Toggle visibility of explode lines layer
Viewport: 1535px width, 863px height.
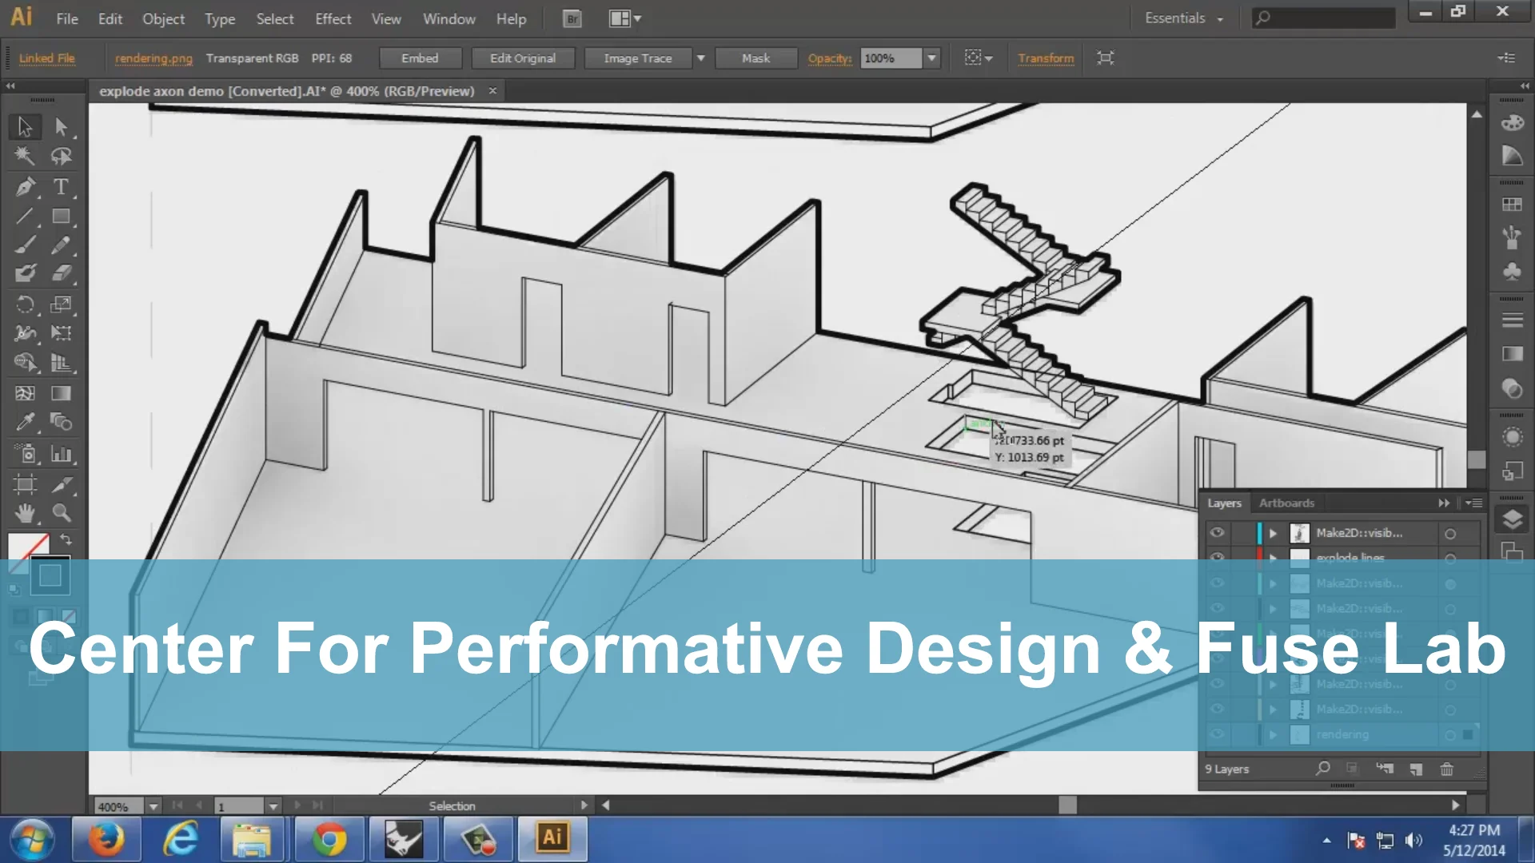point(1217,557)
